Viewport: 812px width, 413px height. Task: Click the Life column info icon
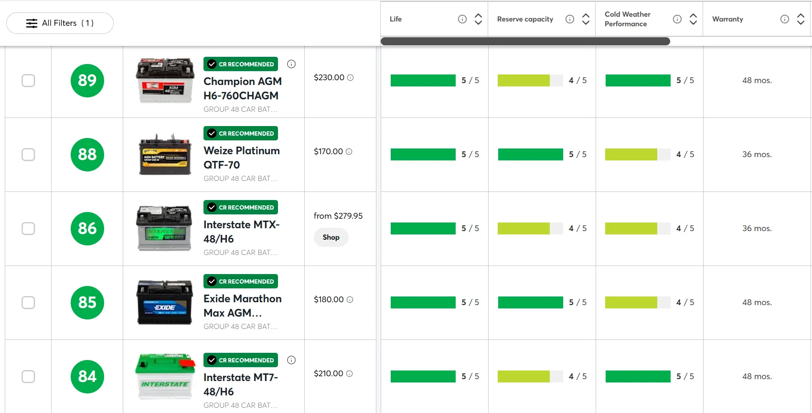coord(462,19)
